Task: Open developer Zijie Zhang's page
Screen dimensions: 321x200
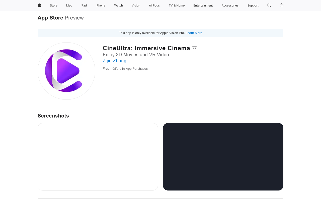Action: click(115, 61)
